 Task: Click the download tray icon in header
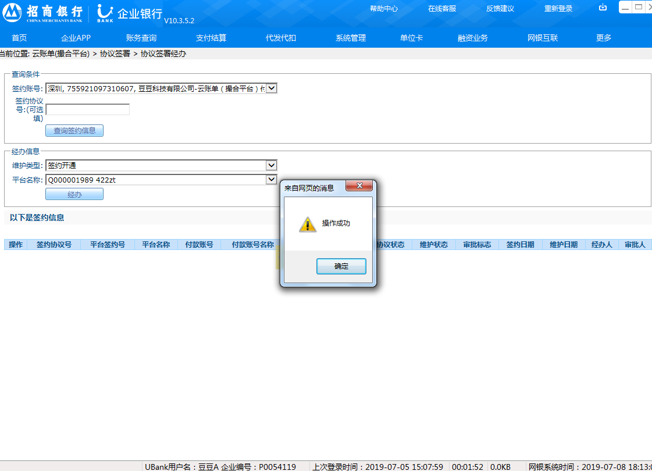coord(603,8)
